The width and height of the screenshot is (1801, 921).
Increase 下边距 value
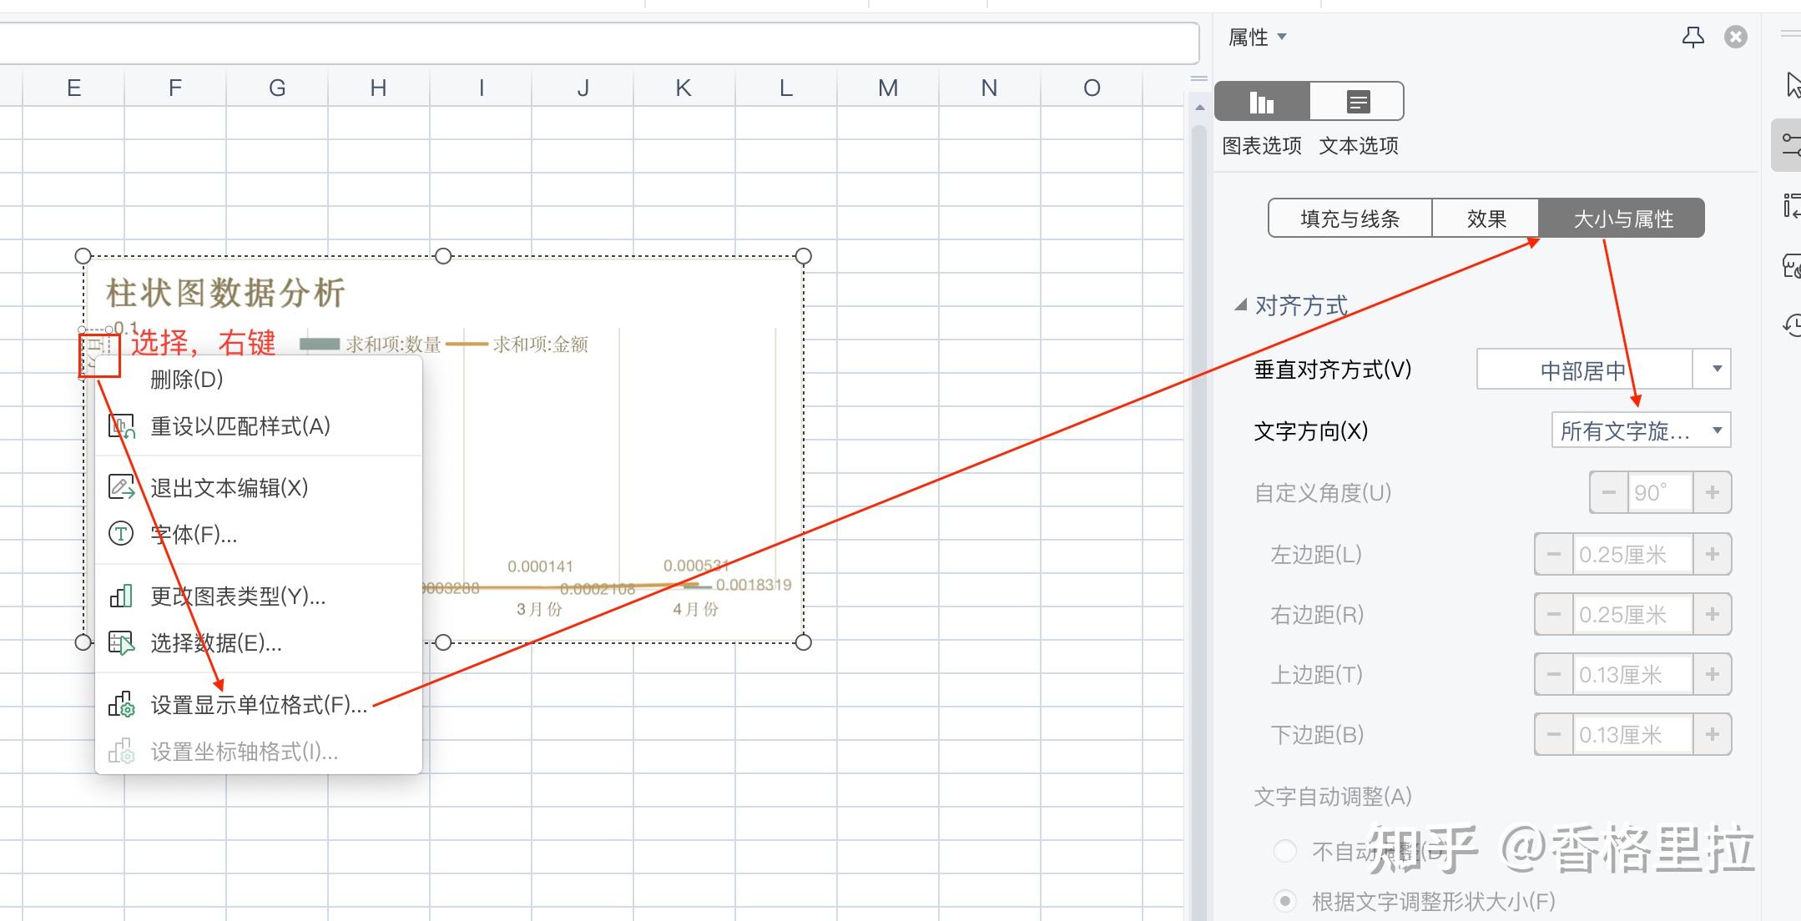(1713, 735)
